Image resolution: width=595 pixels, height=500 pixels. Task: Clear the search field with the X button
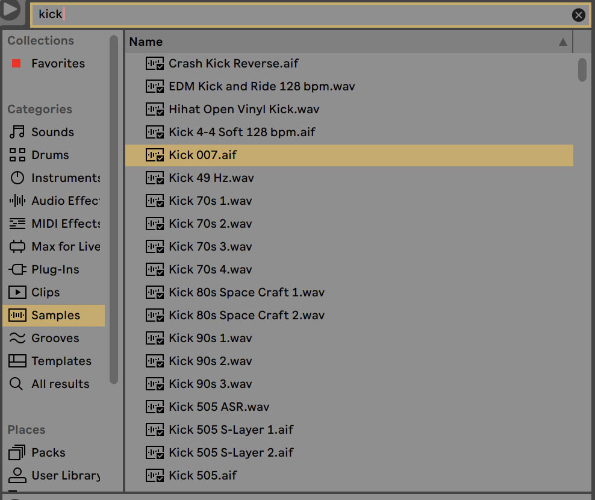point(579,15)
